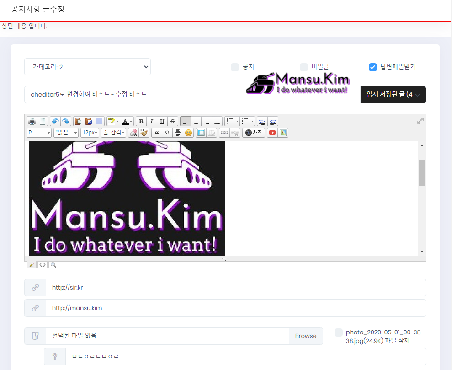The width and height of the screenshot is (452, 370).
Task: Insert bulleted list
Action: click(x=245, y=121)
